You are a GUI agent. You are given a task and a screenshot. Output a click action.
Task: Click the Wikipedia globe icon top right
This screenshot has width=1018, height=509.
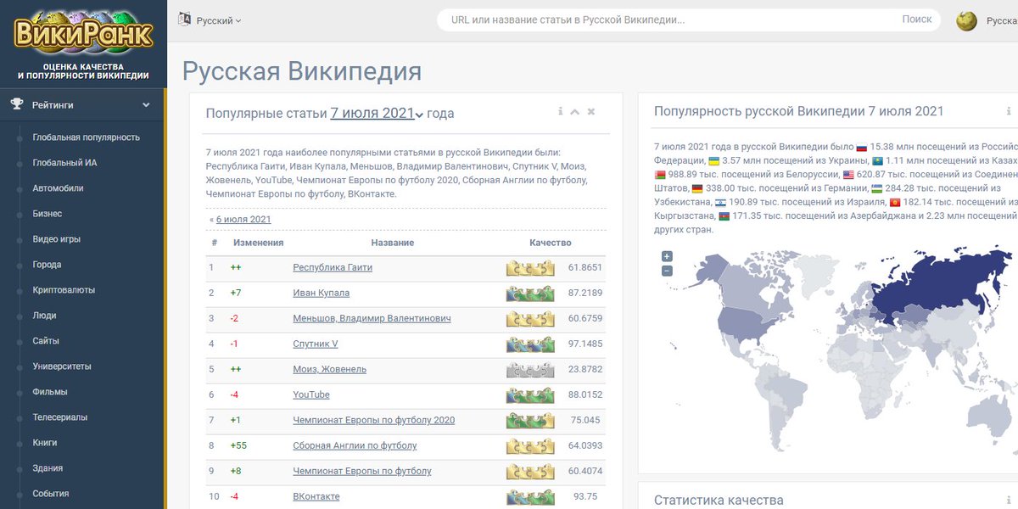click(x=966, y=21)
